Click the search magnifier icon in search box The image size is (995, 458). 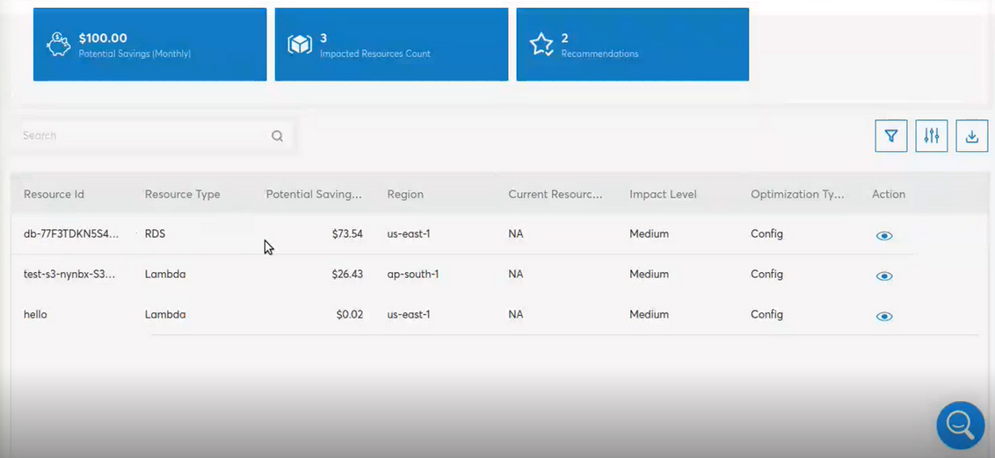tap(277, 136)
